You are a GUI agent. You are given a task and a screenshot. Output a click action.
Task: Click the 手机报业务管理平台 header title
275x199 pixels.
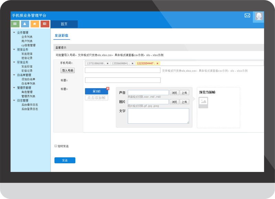pos(29,15)
